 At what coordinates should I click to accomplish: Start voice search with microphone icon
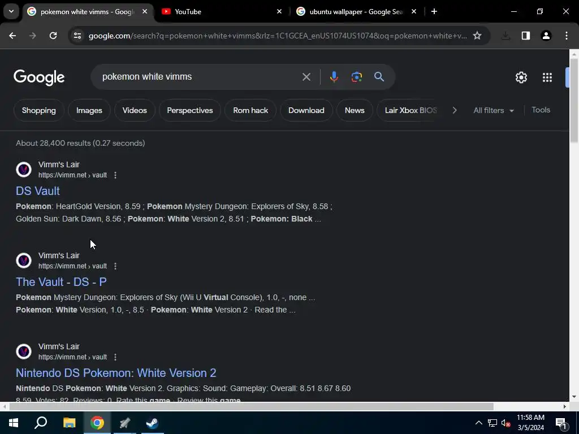pyautogui.click(x=334, y=77)
